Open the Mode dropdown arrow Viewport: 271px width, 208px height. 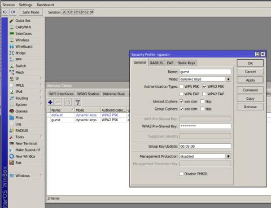[228, 79]
